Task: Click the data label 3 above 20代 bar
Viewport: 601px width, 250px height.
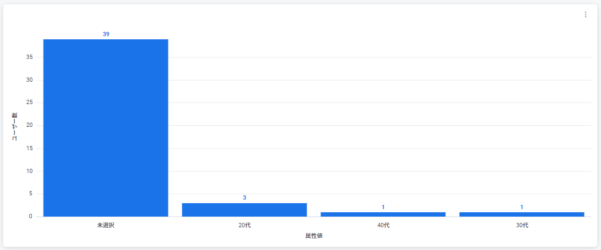Action: (x=244, y=197)
